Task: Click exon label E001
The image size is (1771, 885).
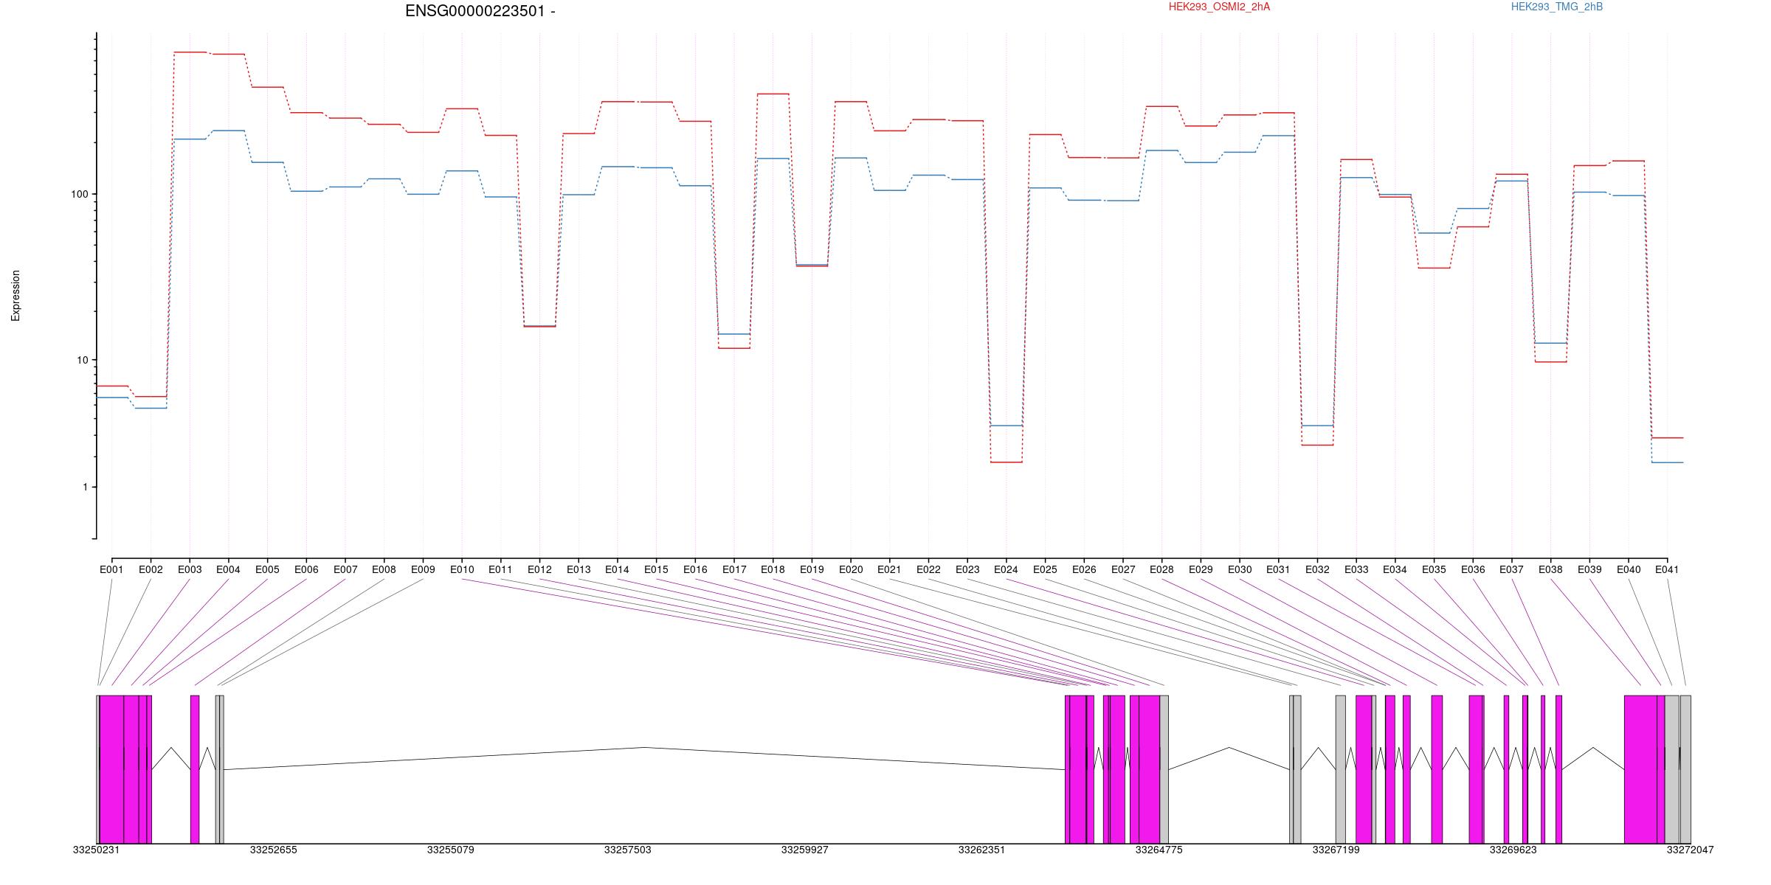Action: click(111, 569)
